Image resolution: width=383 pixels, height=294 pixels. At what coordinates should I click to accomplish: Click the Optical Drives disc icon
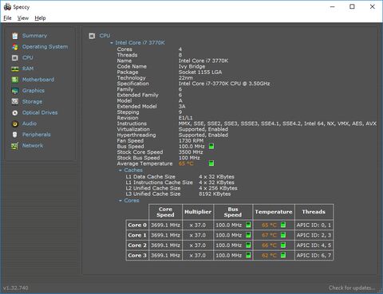click(x=15, y=112)
